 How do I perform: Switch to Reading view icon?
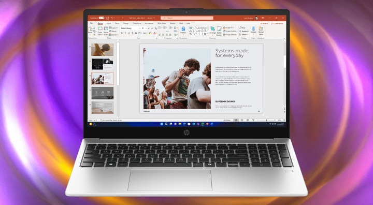(x=248, y=120)
